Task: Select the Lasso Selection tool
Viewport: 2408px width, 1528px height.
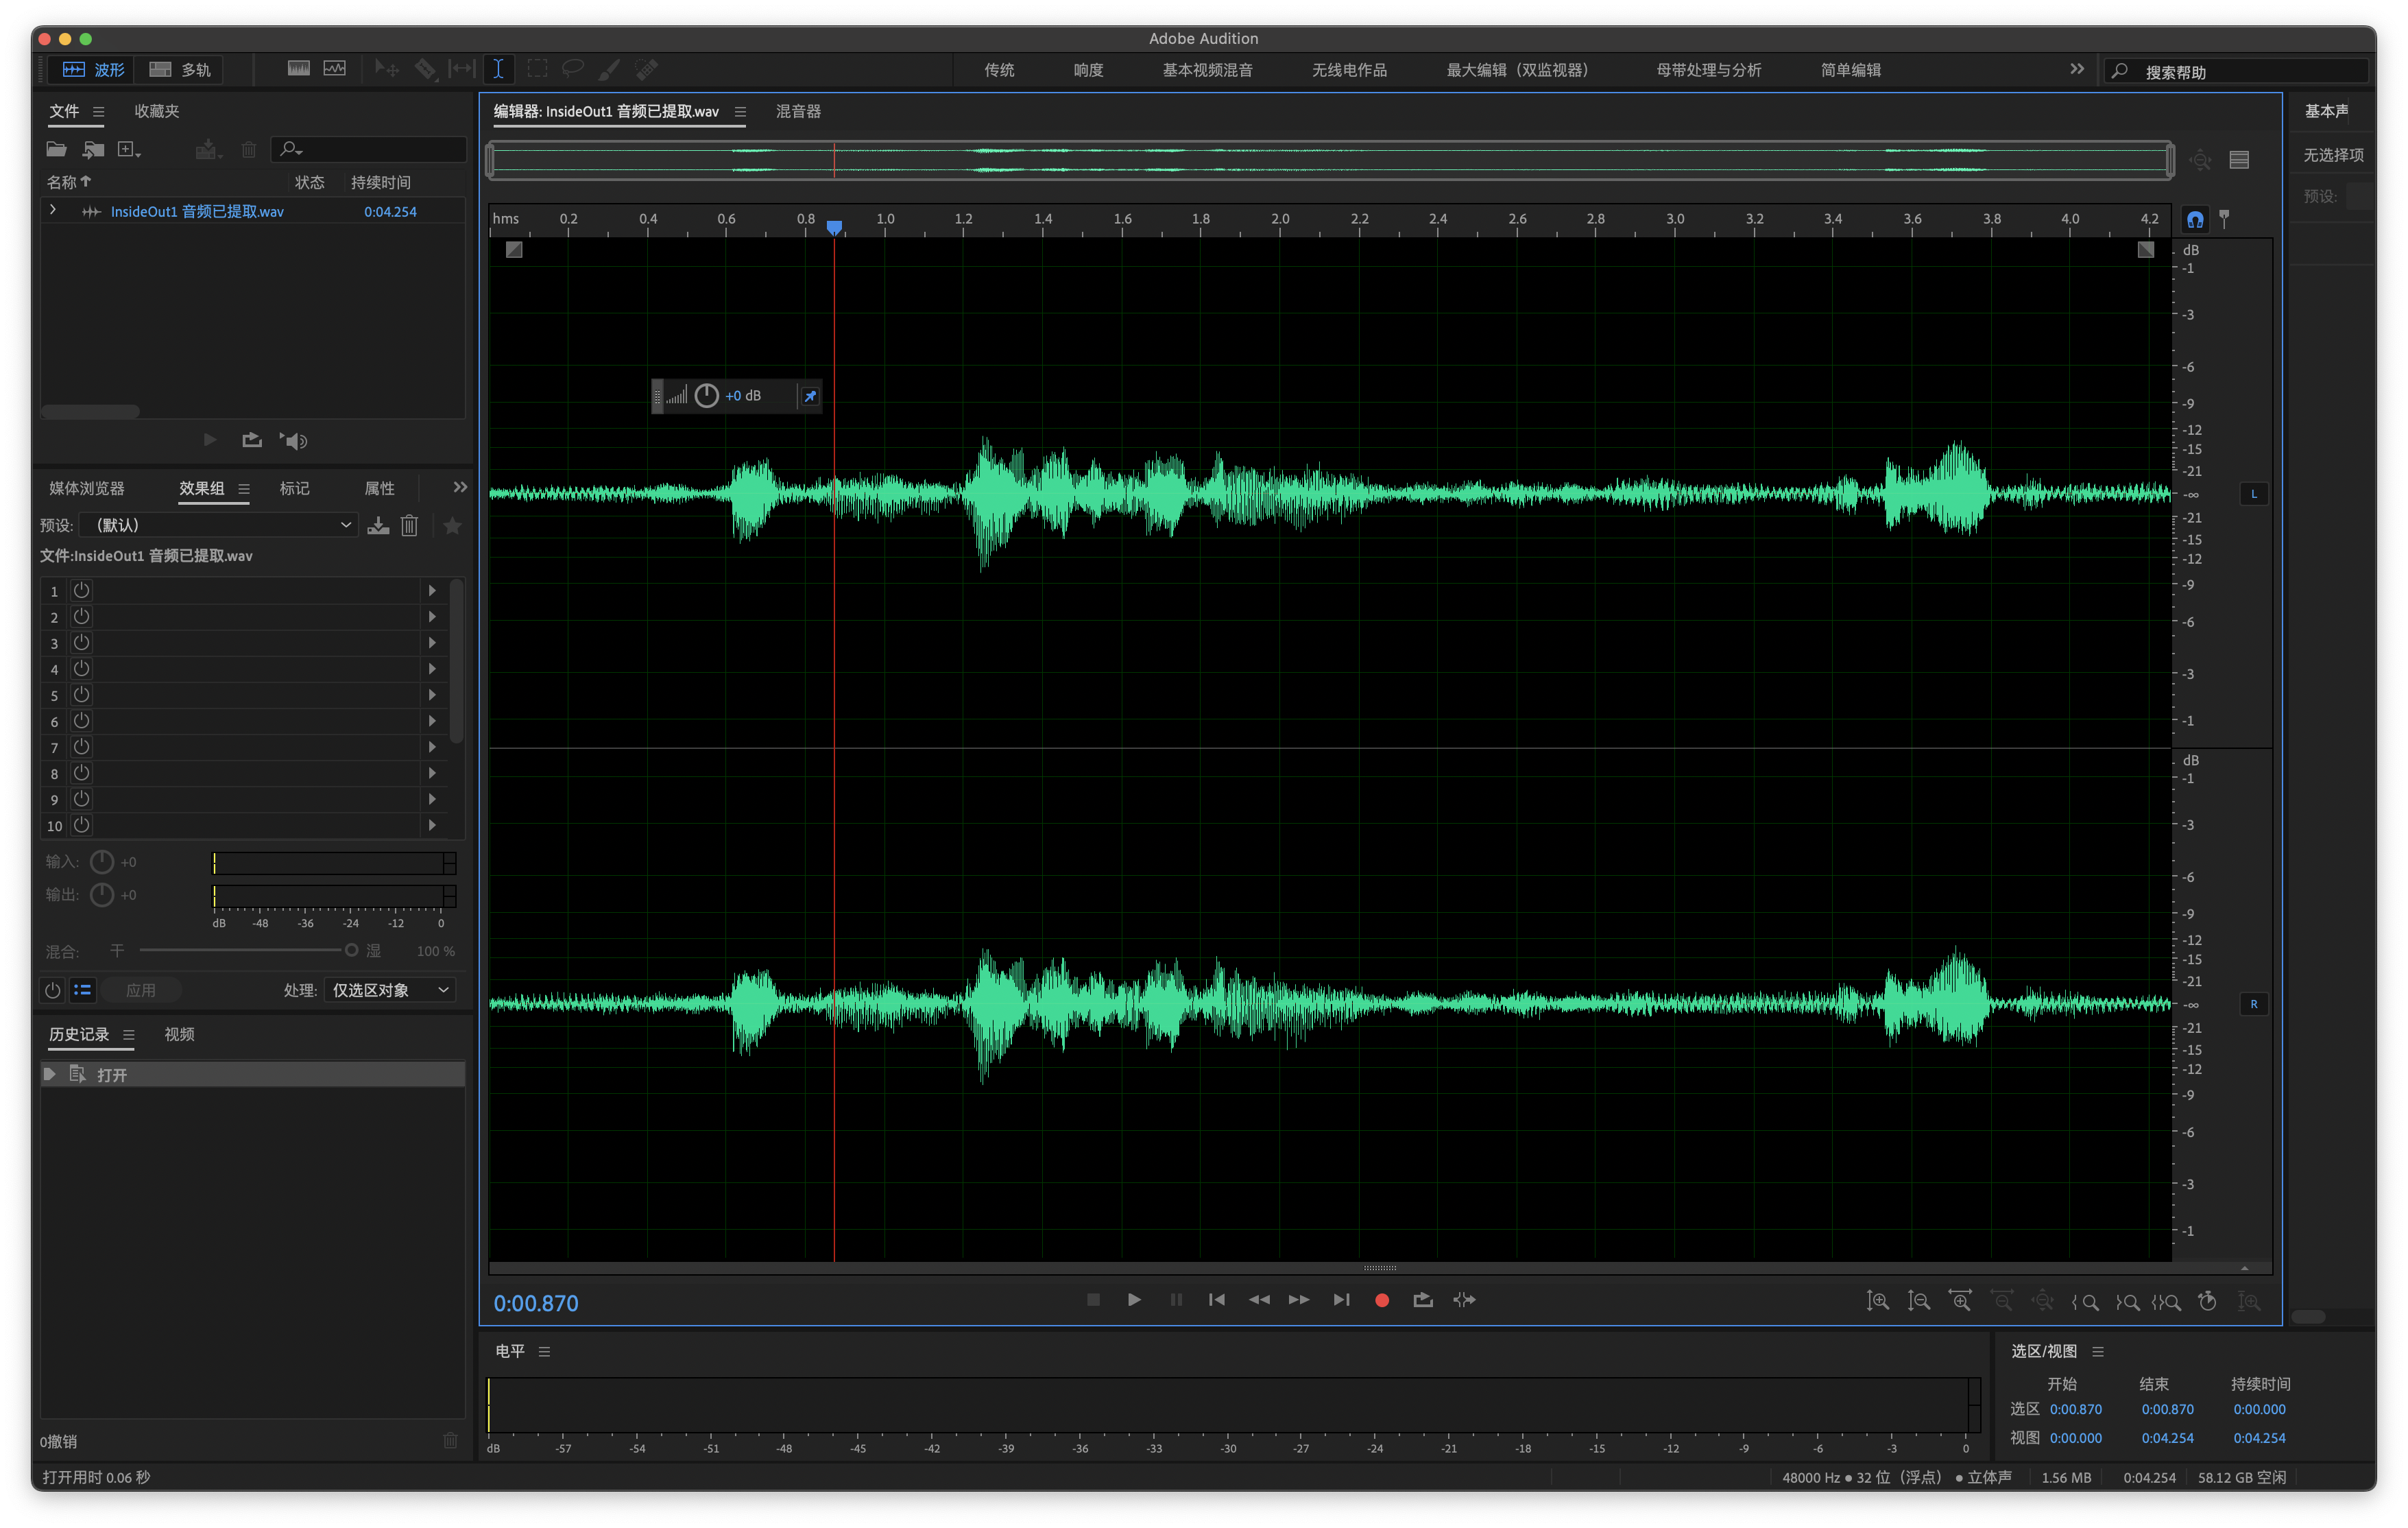Action: coord(573,69)
